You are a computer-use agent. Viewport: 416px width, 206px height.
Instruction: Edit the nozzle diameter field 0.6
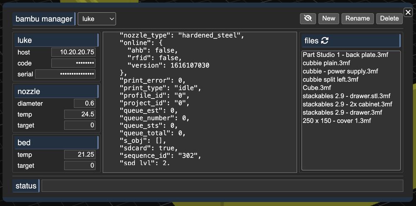84,103
